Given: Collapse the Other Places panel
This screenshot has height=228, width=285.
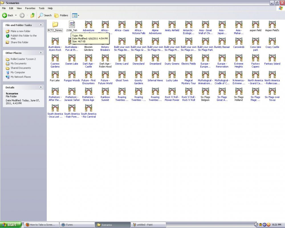Looking at the screenshot, I should [x=41, y=53].
